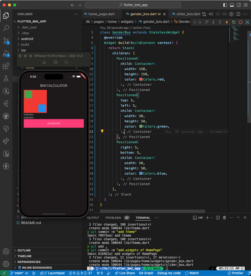Toggle the bottom panel layout button
This screenshot has width=251, height=276.
point(232,5)
